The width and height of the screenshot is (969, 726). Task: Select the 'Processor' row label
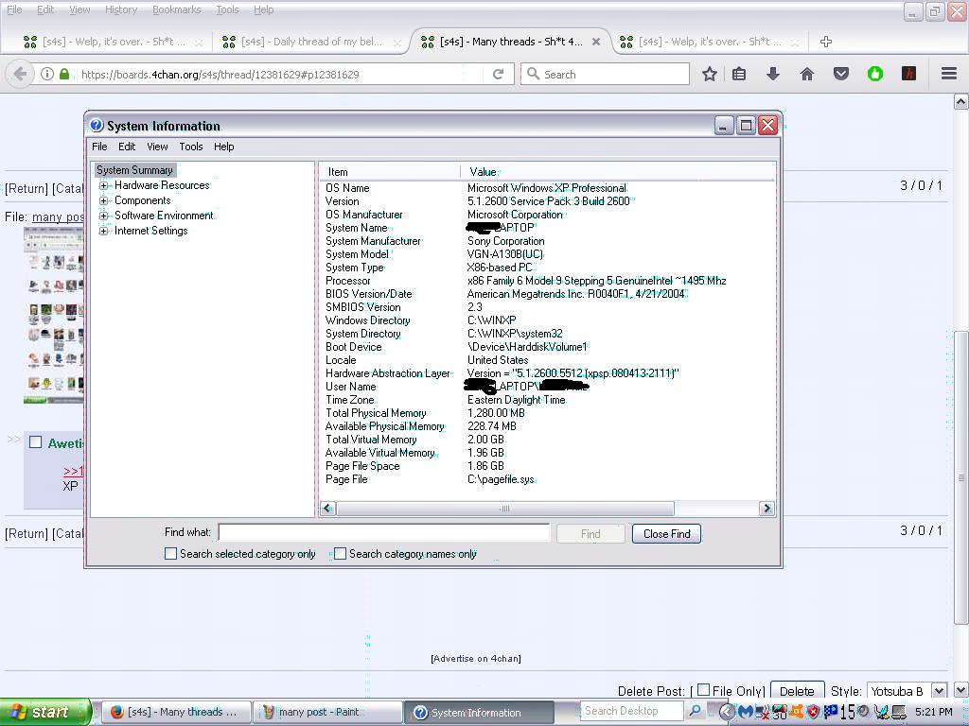tap(348, 280)
